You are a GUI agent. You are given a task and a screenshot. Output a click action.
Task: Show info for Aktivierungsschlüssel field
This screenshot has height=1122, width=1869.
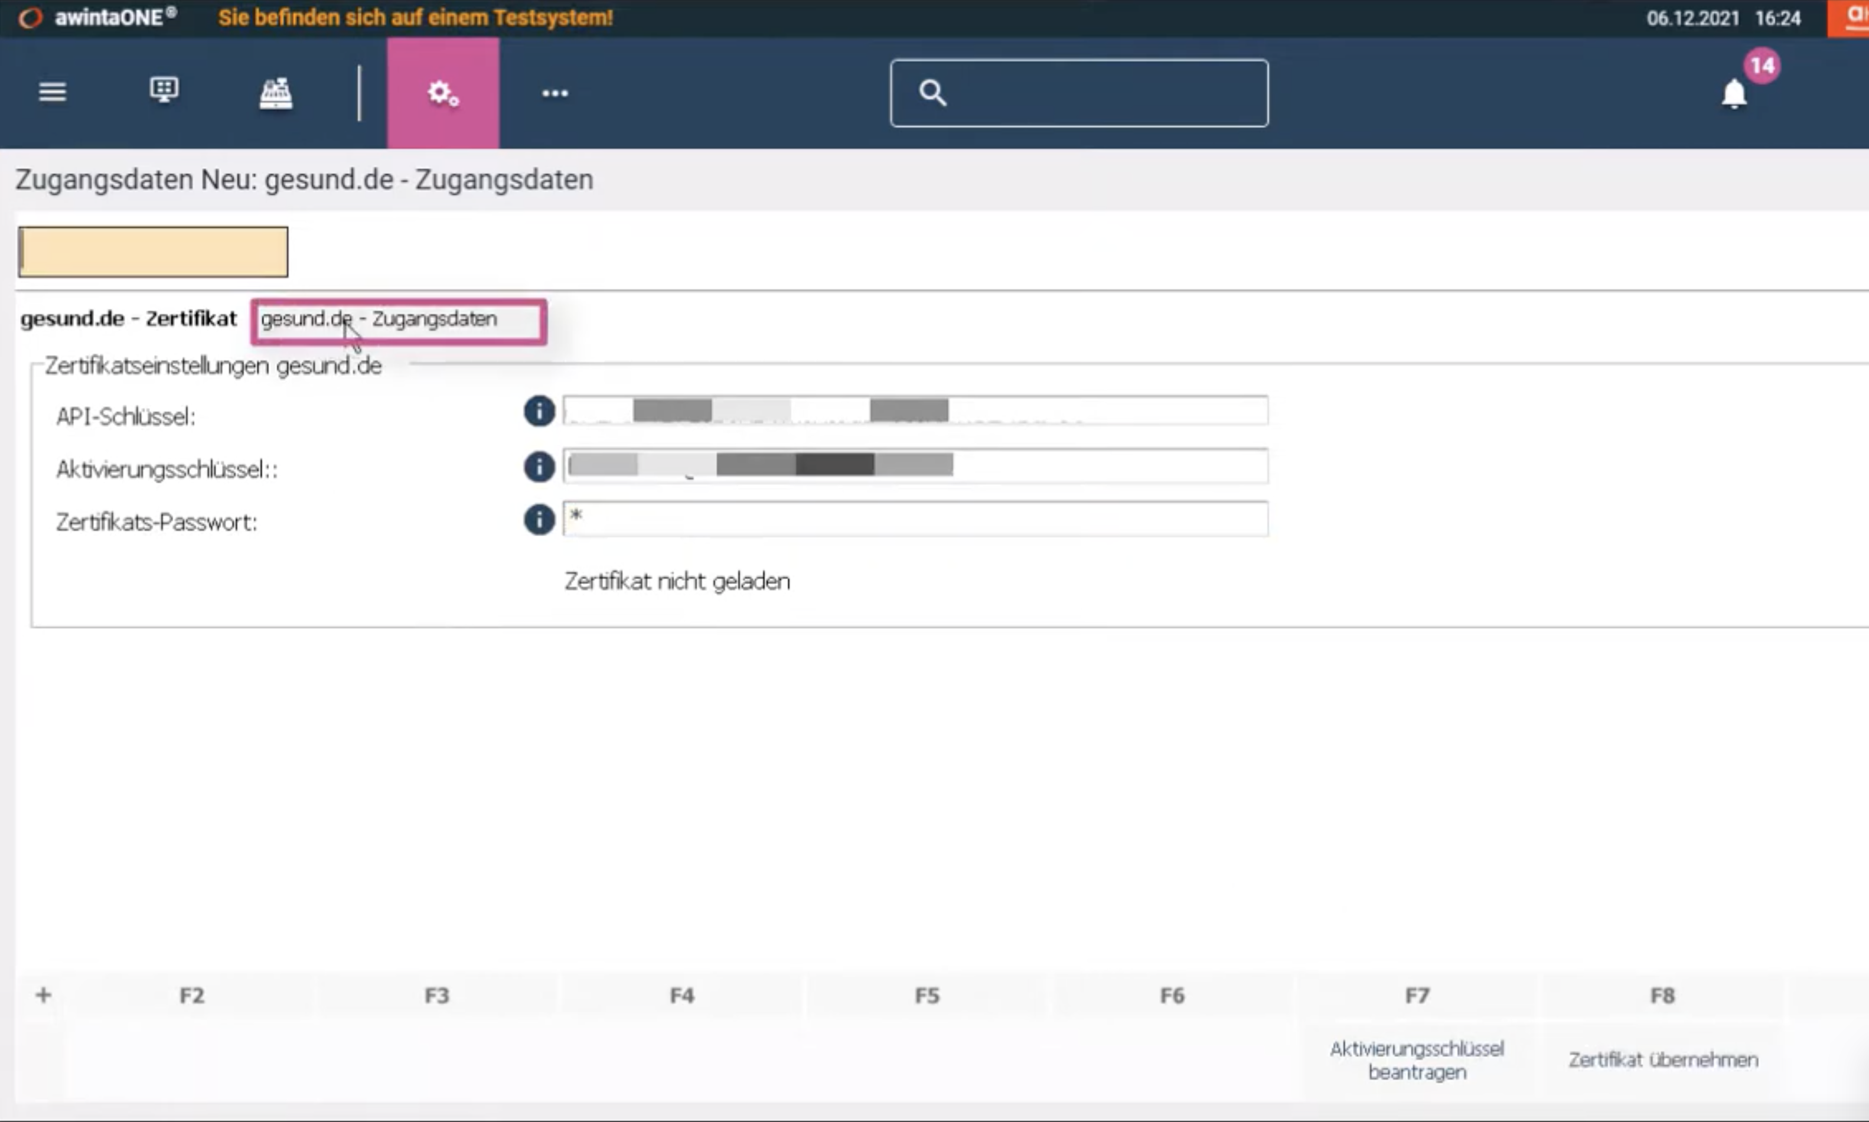tap(539, 467)
